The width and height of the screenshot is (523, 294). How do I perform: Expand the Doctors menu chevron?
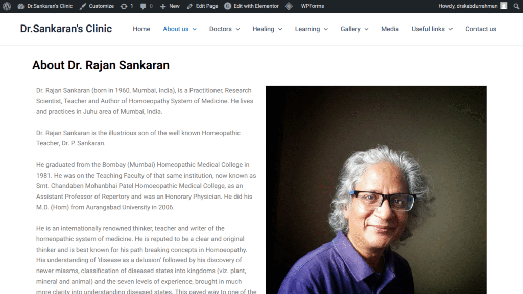pos(238,29)
